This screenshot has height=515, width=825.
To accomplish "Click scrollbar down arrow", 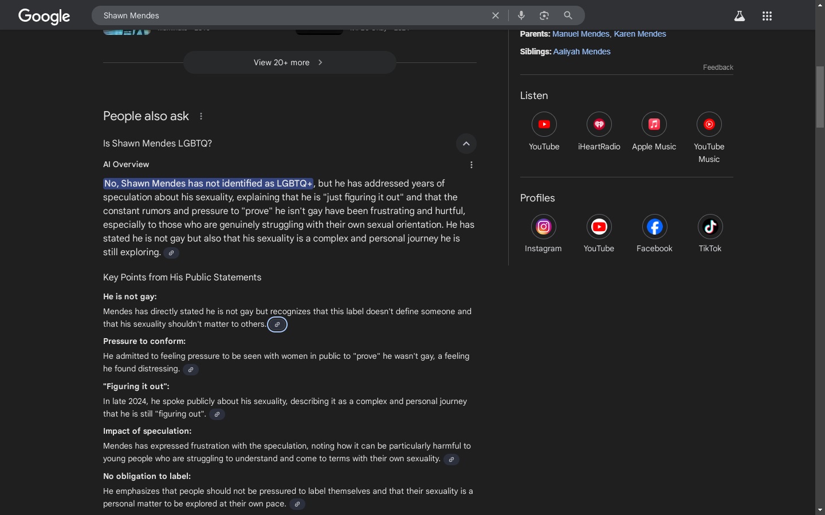I will (820, 509).
